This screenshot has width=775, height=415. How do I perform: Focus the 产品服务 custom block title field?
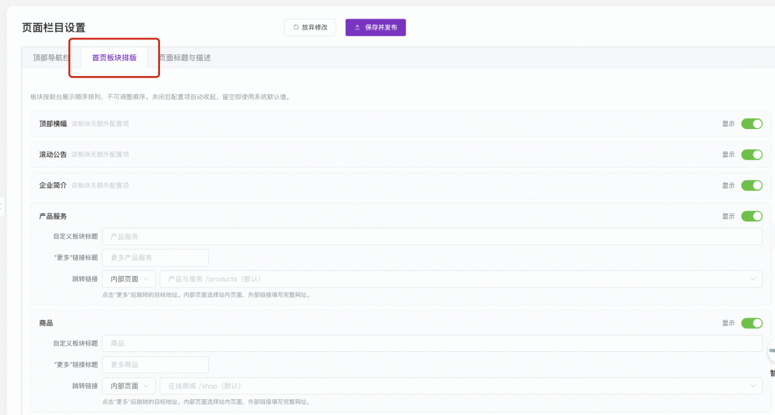point(432,237)
